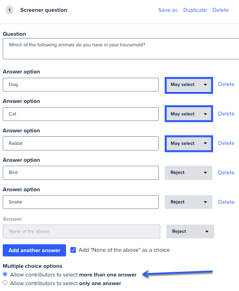
Task: Click the Duplicate question link
Action: [x=195, y=10]
